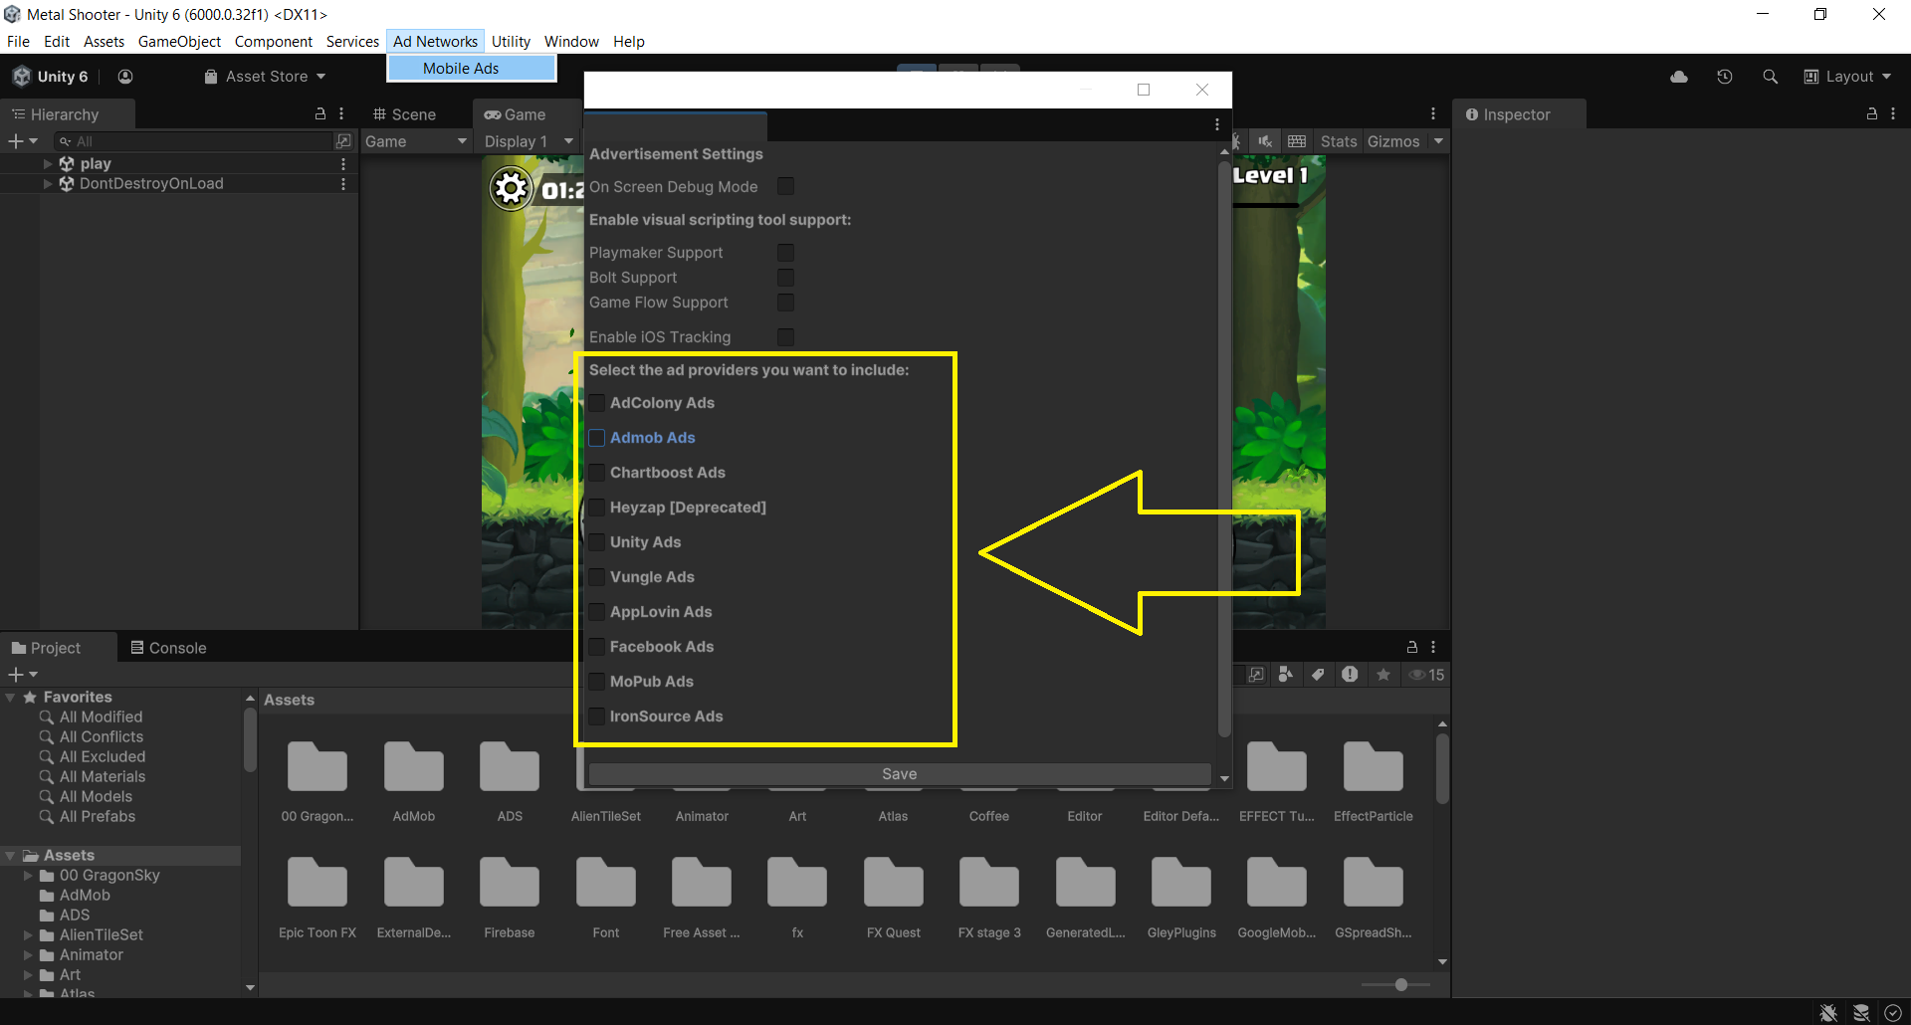Screen dimensions: 1911x1025
Task: Lock the Inspector panel
Action: (1871, 114)
